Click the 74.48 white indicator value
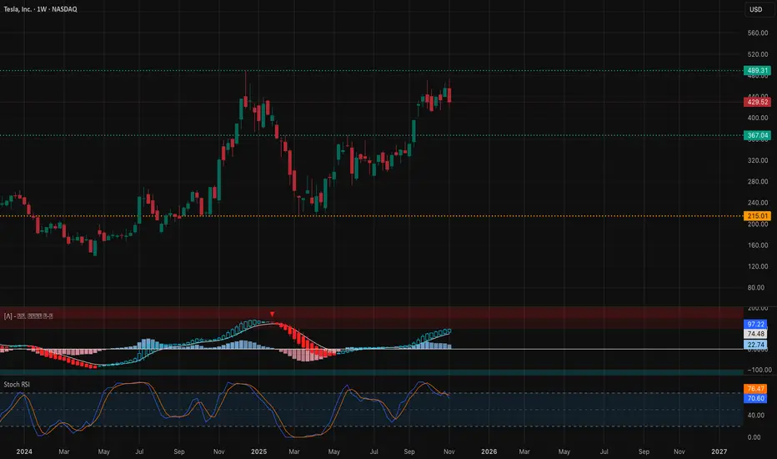 pyautogui.click(x=755, y=334)
